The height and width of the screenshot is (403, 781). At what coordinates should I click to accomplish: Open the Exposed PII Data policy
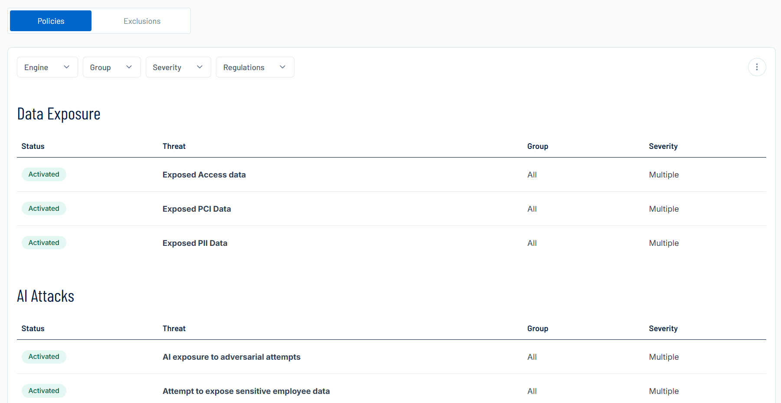tap(195, 243)
